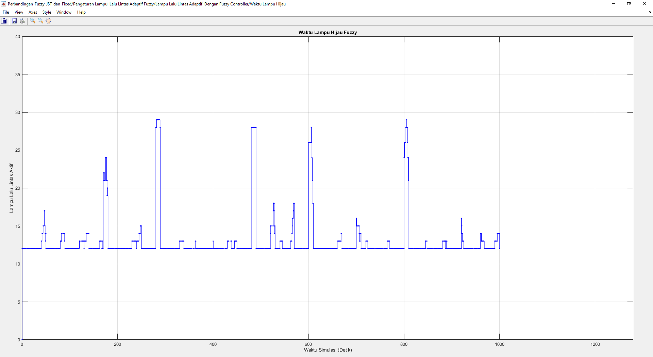Screen dimensions: 653x357
Task: Open the File menu
Action: pyautogui.click(x=6, y=12)
